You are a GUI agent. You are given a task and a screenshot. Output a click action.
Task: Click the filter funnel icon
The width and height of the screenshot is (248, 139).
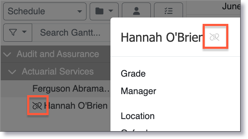tap(13, 32)
